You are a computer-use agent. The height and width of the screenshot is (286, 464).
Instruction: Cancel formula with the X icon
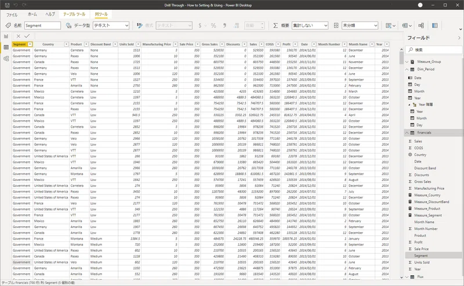pos(19,36)
